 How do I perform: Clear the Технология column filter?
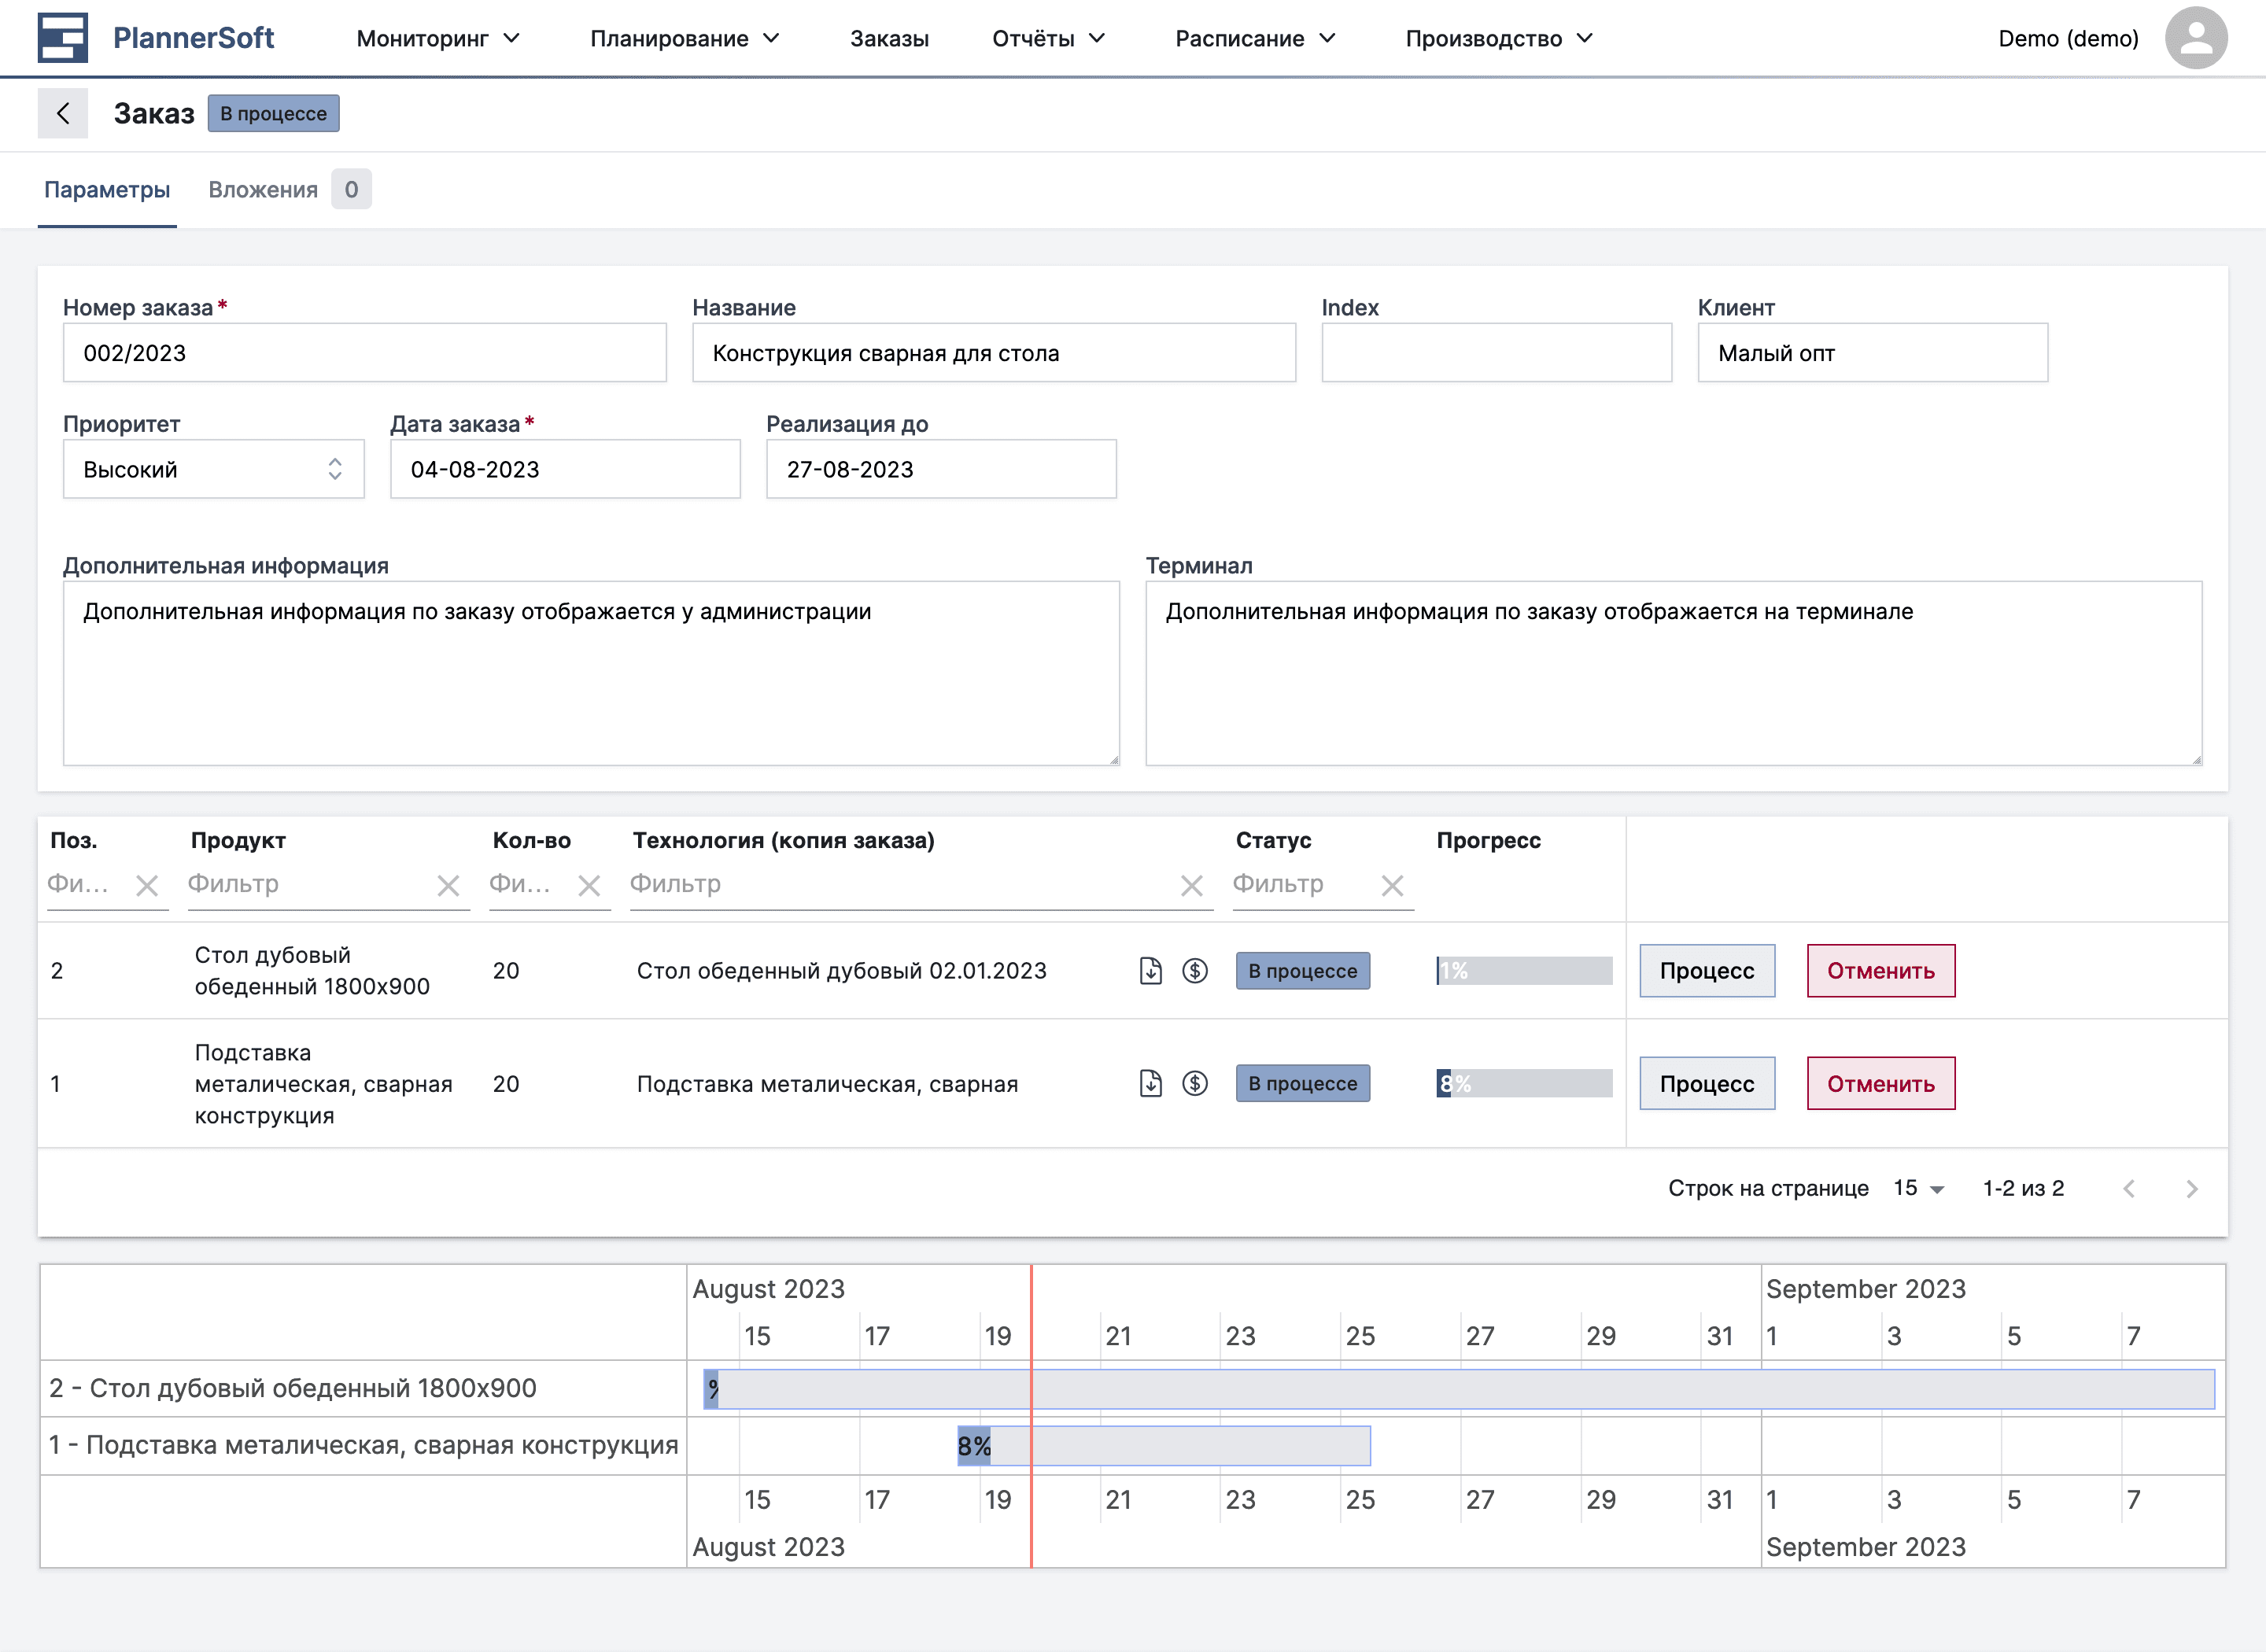(1191, 885)
